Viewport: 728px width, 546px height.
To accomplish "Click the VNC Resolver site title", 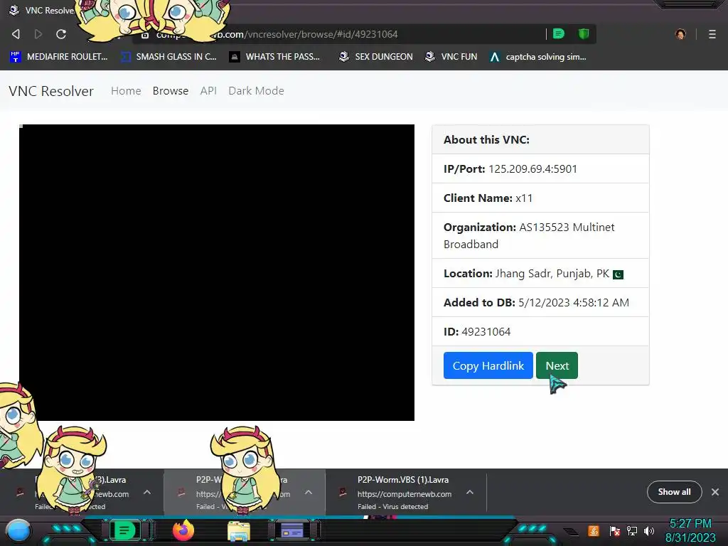I will pos(51,91).
